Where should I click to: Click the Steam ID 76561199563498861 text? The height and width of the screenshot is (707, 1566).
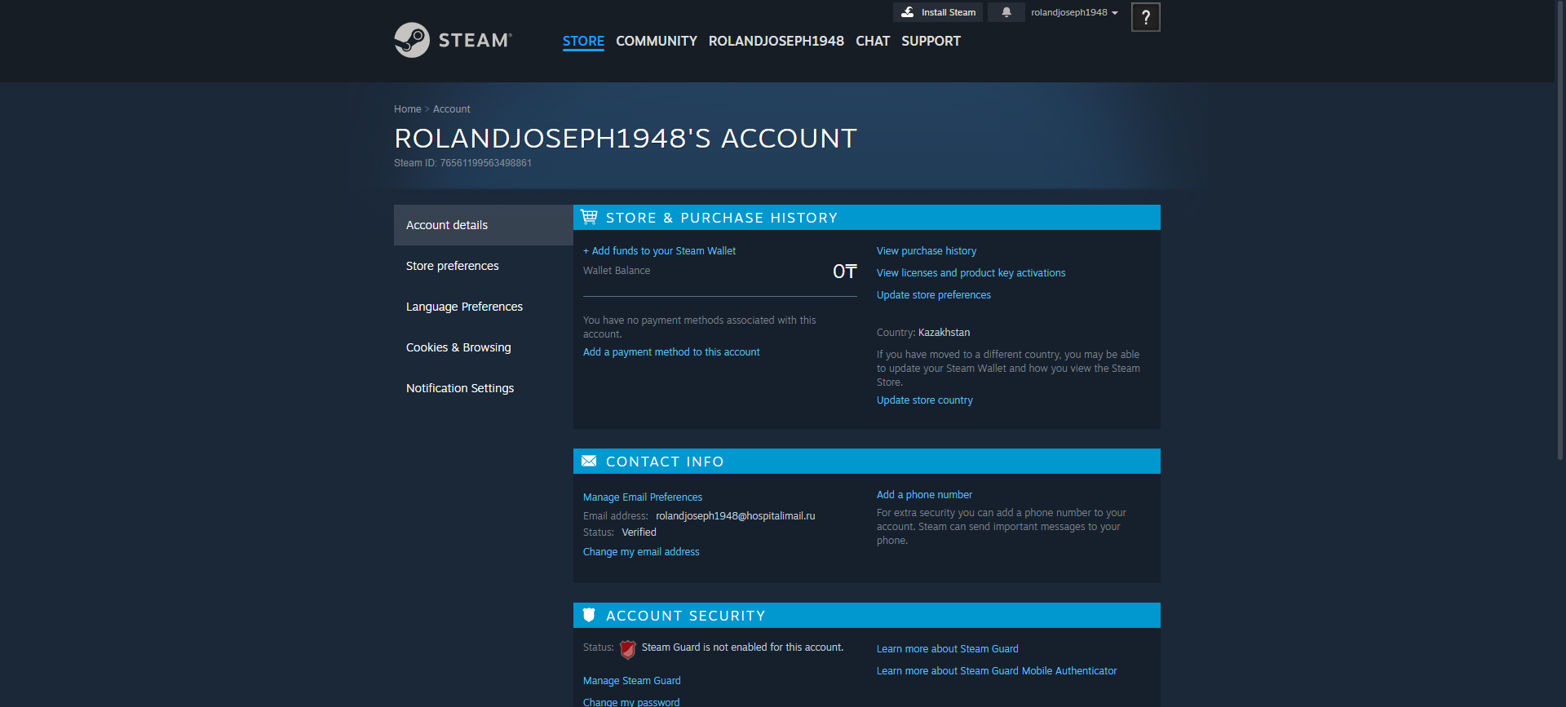tap(462, 163)
